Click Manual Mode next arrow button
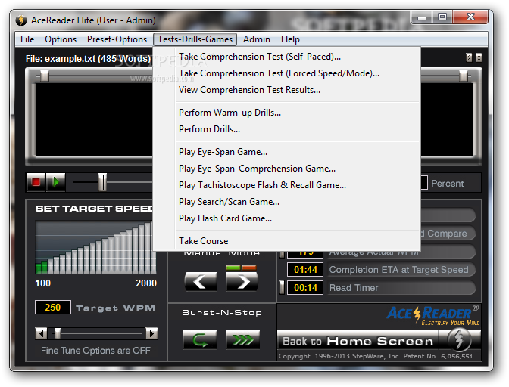This screenshot has height=387, width=509. pos(242,281)
